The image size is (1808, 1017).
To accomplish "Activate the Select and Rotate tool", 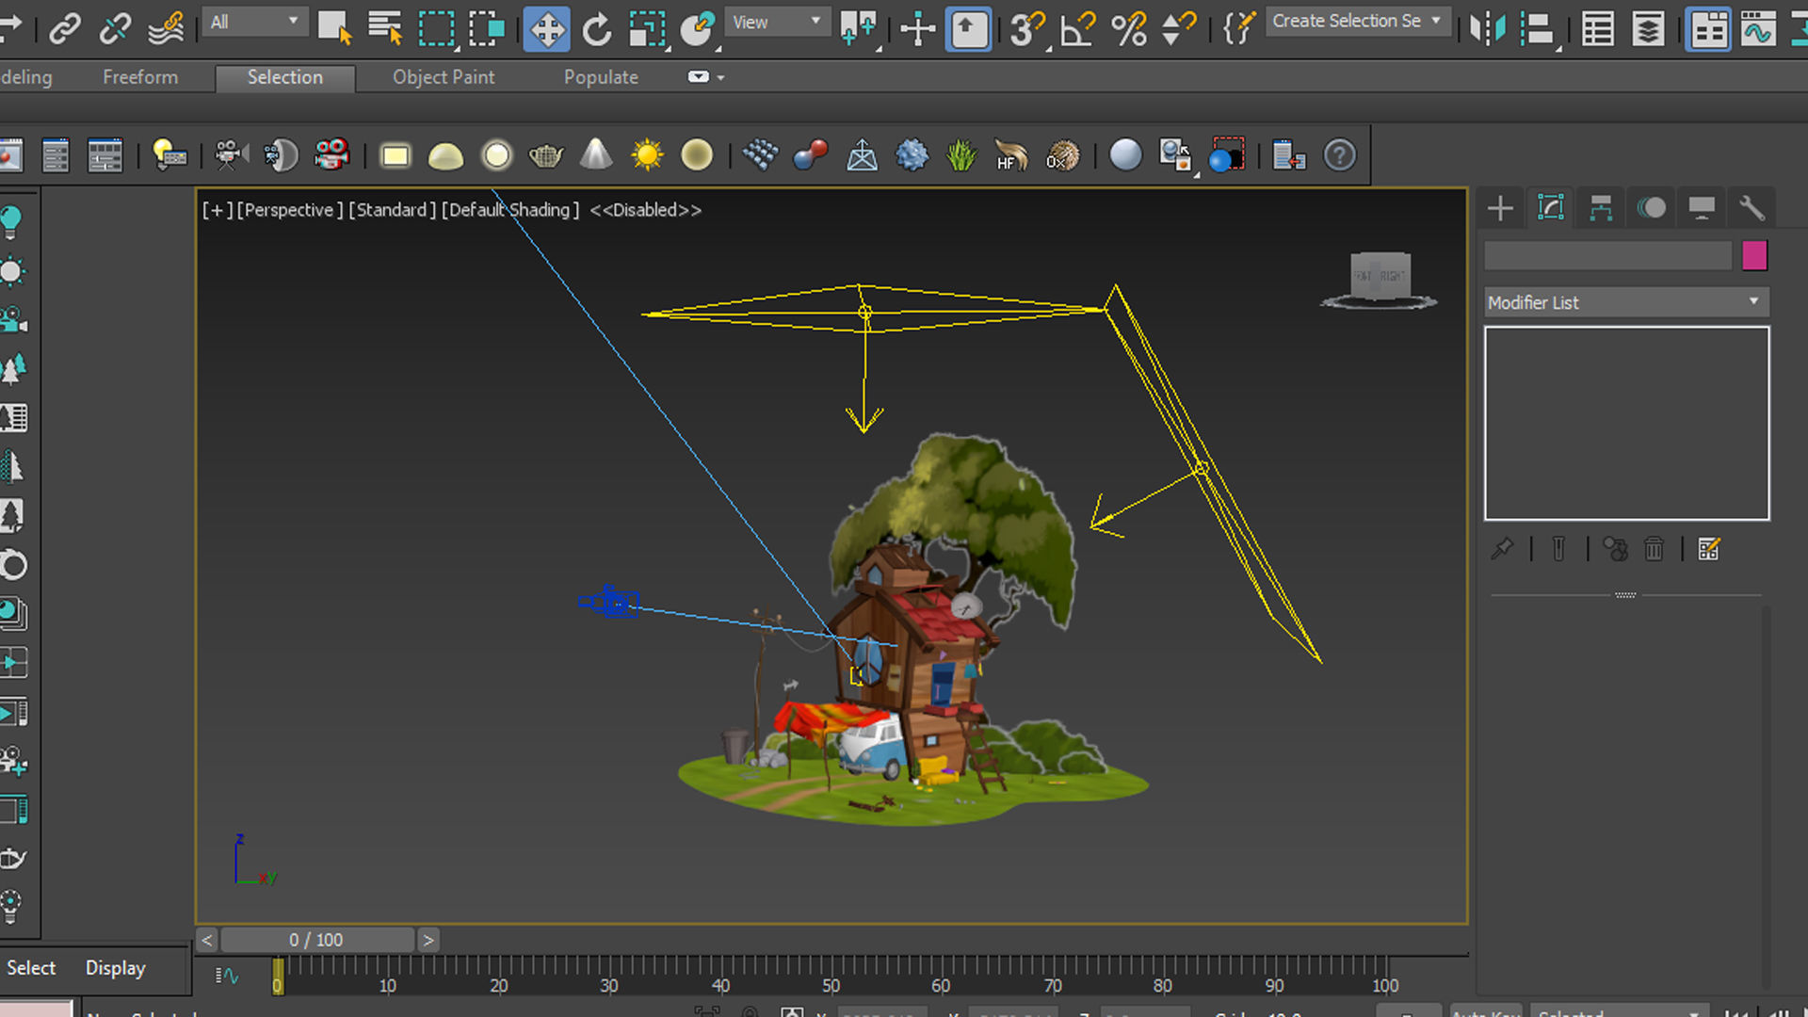I will pos(597,28).
